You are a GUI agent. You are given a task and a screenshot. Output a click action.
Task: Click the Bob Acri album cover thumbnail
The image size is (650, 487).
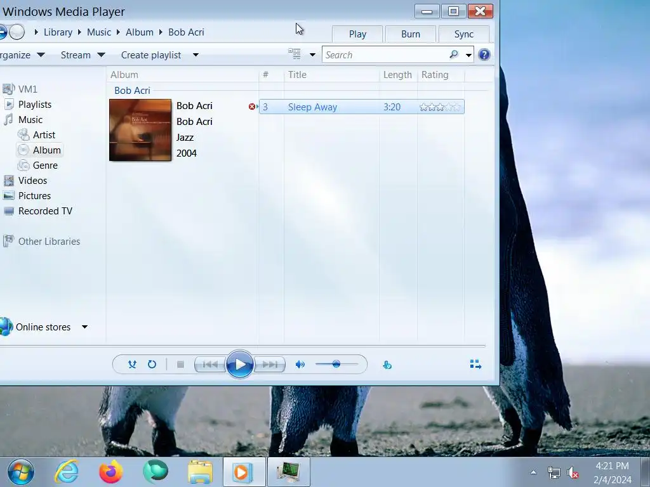click(x=140, y=129)
